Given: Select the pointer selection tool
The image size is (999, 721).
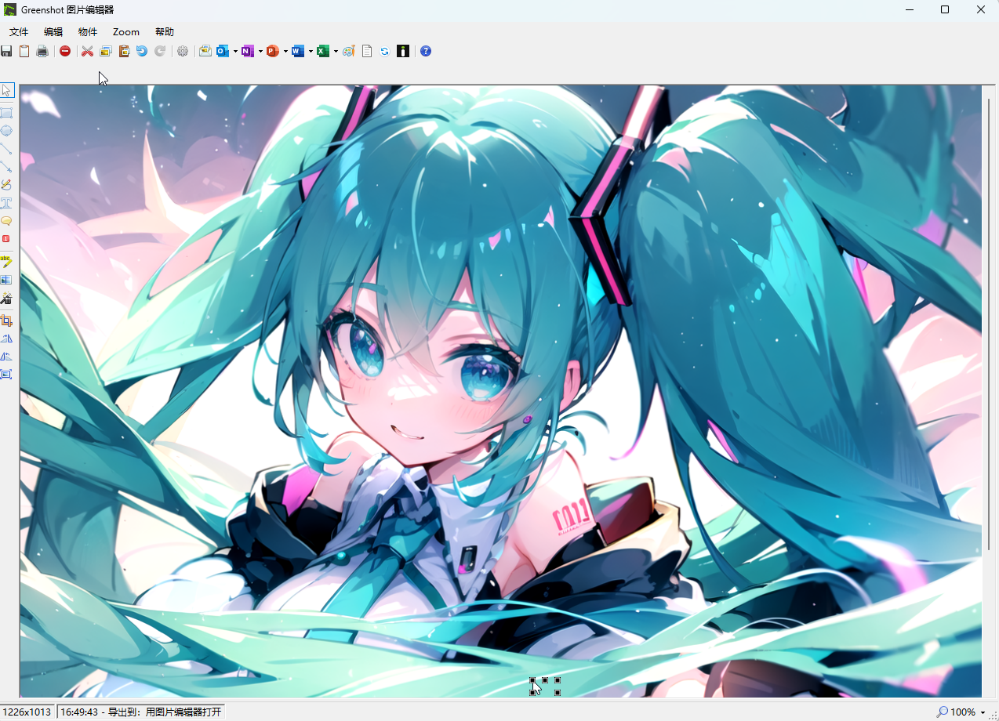Looking at the screenshot, I should (6, 90).
